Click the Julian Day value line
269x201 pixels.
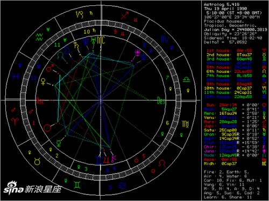235,29
